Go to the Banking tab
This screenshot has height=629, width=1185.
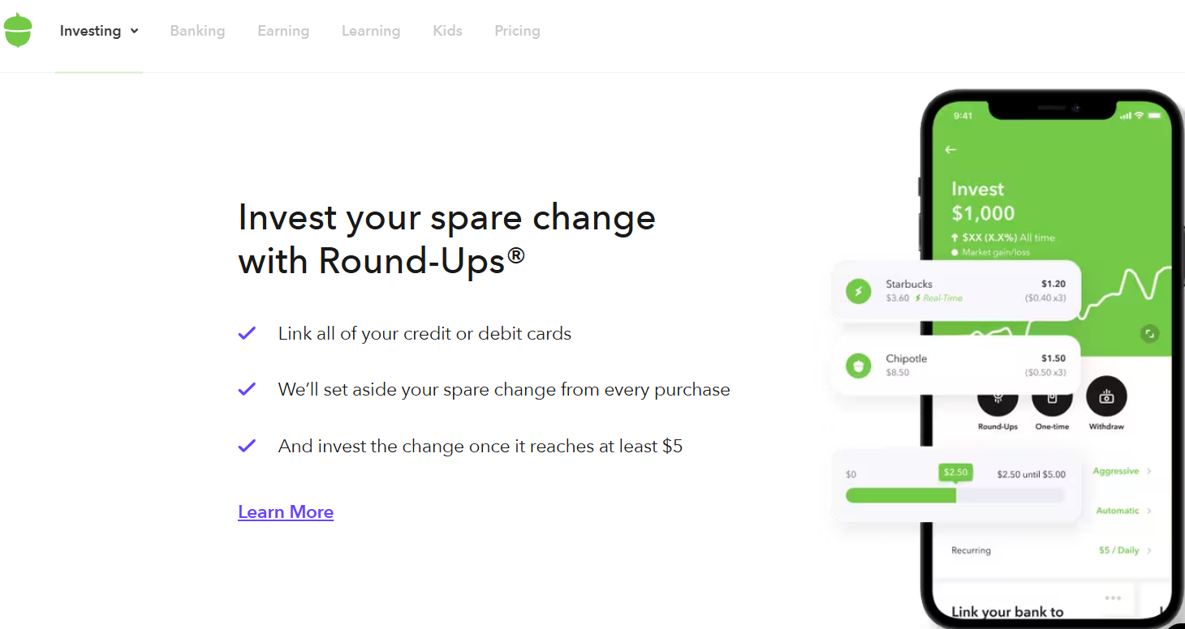pyautogui.click(x=197, y=31)
